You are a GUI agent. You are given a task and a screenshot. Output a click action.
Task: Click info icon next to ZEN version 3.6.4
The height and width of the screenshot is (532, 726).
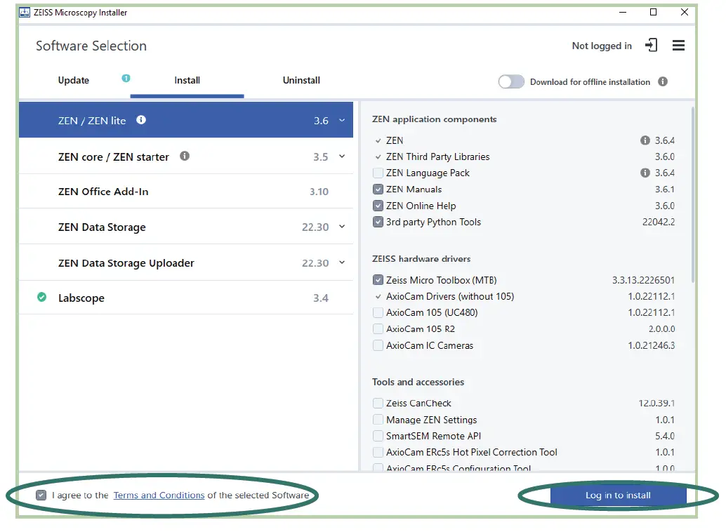645,140
